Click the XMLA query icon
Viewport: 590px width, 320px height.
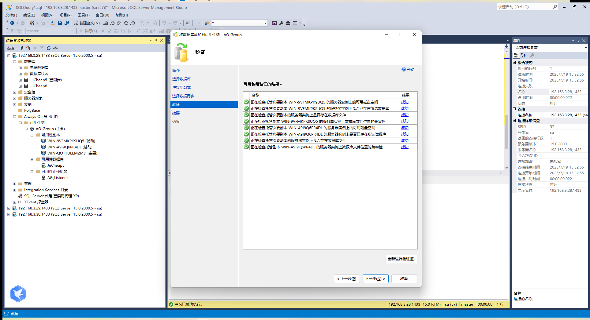(126, 23)
